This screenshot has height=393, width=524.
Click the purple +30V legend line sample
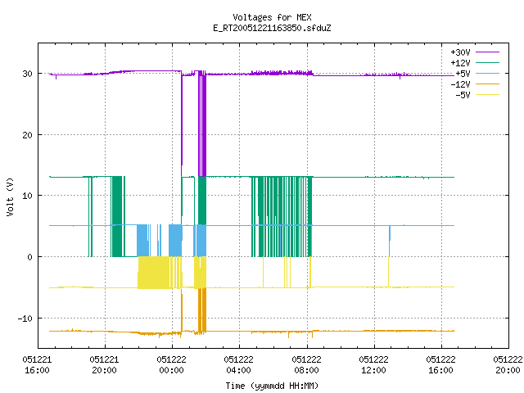pos(487,52)
